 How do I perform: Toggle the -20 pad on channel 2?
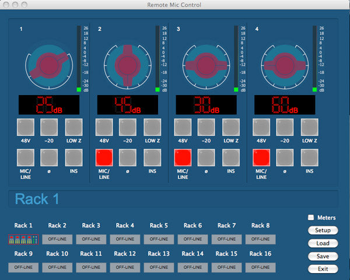tap(128, 127)
